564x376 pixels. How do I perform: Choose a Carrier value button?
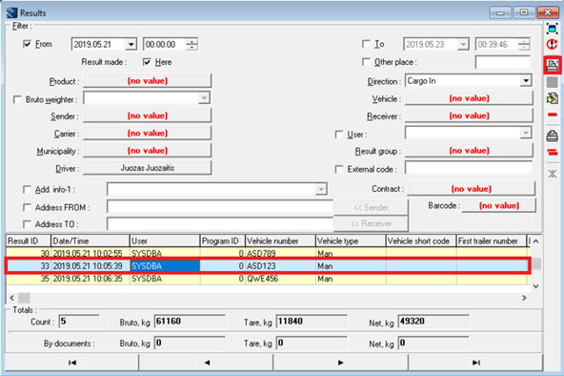(147, 133)
